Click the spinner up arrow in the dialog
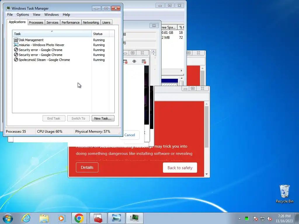Screen dimensions: 299x224 [x=154, y=51]
